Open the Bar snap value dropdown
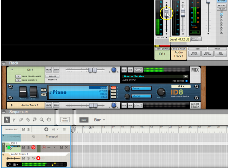Viewport: 228px width, 168px height. (x=100, y=120)
